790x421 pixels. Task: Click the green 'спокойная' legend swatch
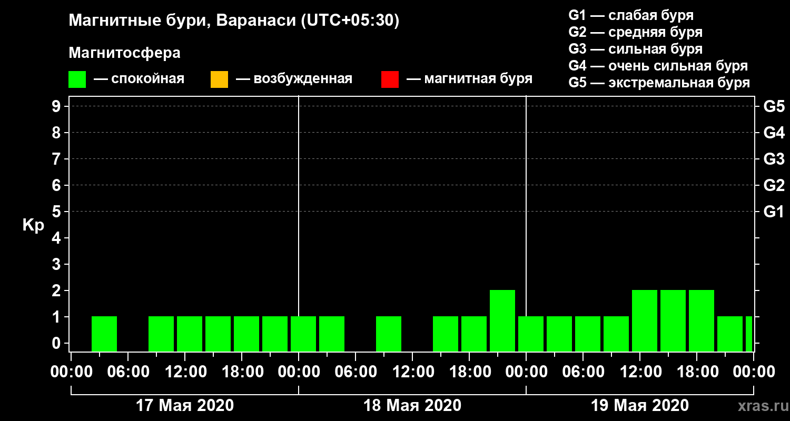(77, 79)
